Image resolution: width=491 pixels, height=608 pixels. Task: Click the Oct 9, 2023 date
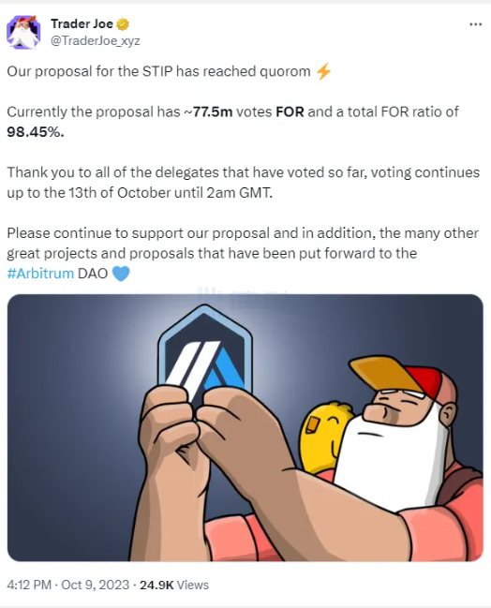(96, 585)
